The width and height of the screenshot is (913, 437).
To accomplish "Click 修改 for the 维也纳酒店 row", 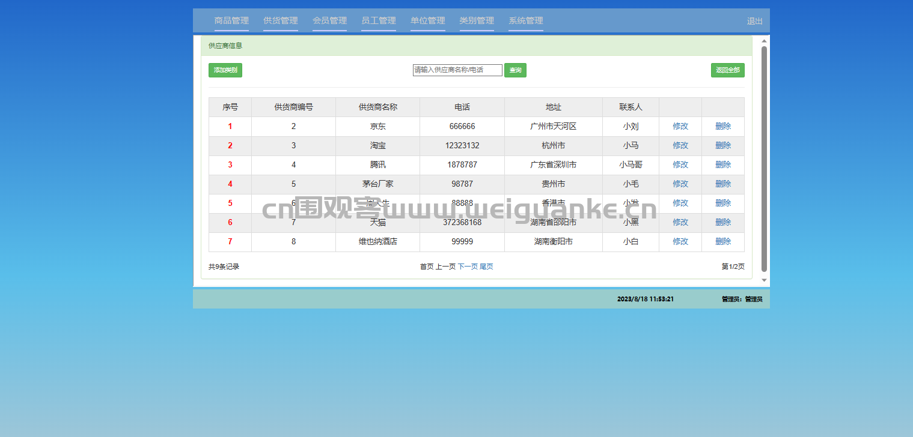I will tap(680, 241).
